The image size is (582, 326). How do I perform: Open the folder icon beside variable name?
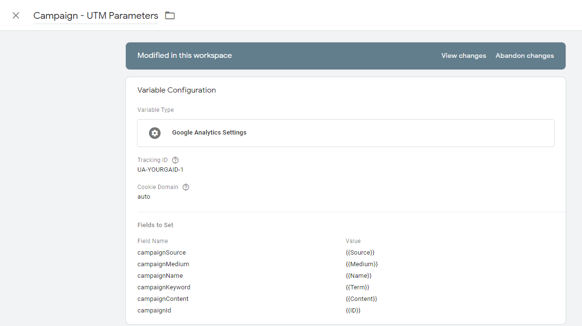pyautogui.click(x=170, y=15)
